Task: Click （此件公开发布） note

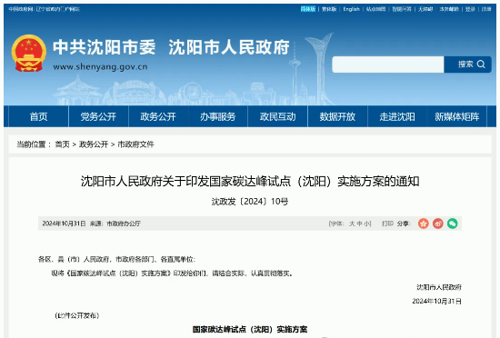Action: coord(77,315)
